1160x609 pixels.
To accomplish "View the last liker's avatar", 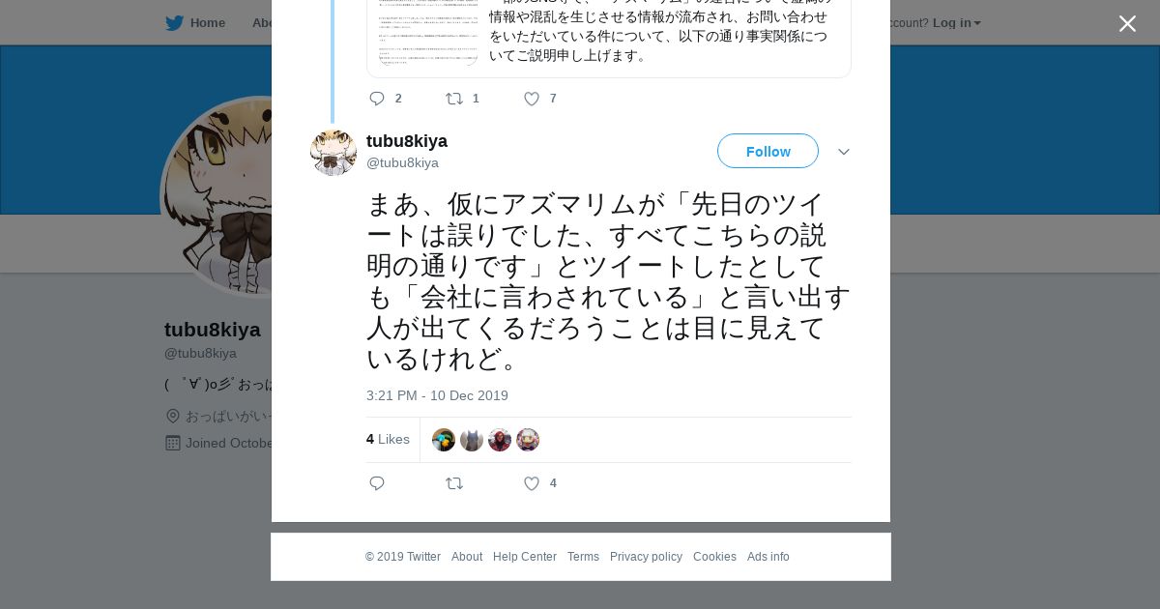I will click(x=528, y=440).
